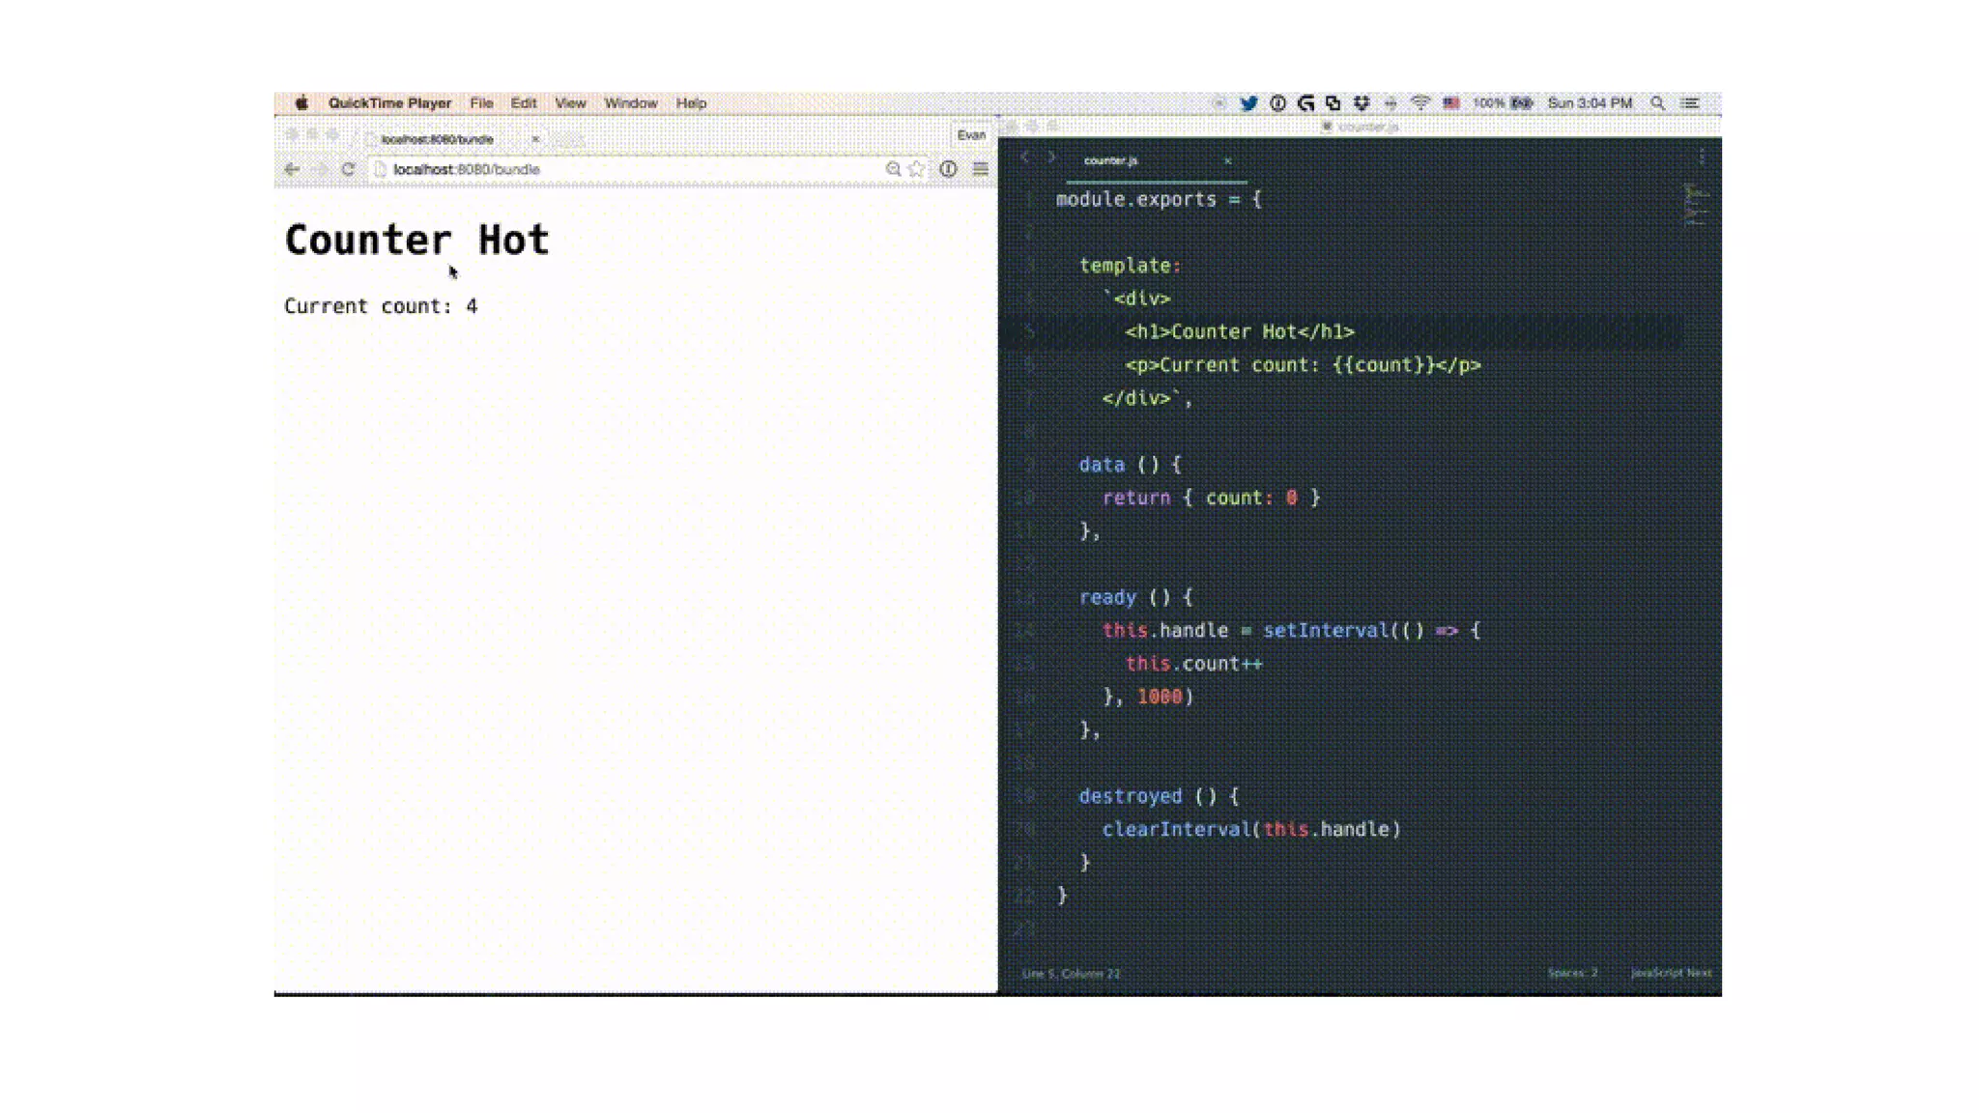Click the 1Password extension icon in Chrome
The width and height of the screenshot is (1979, 1113).
(x=948, y=169)
